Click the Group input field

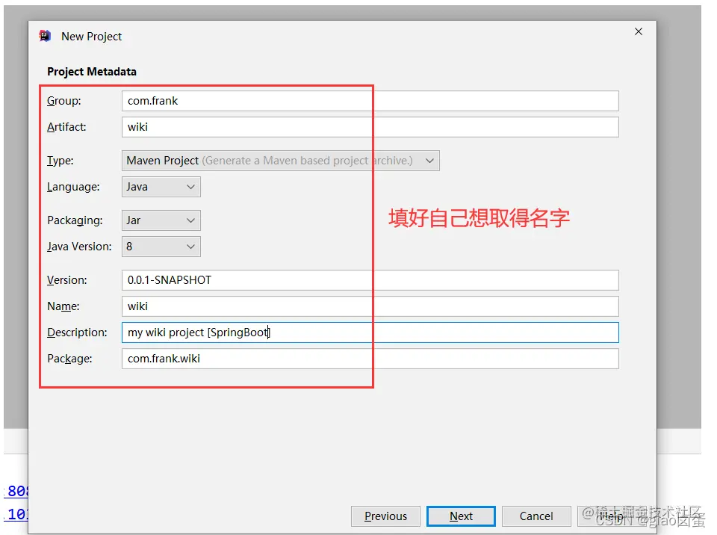click(370, 101)
